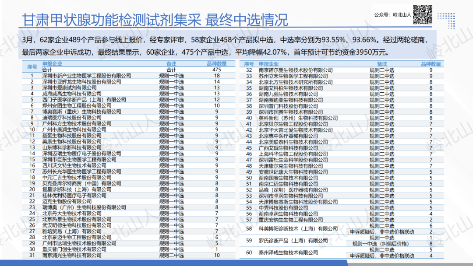Select 博奥赛斯（重庆）生物科技有限公司
This screenshot has width=473, height=266.
(x=82, y=112)
